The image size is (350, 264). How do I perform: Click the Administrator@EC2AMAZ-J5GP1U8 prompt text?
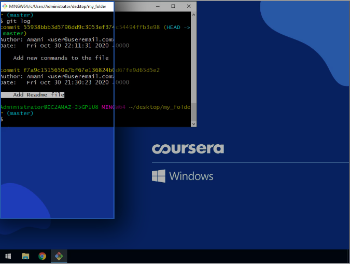49,107
